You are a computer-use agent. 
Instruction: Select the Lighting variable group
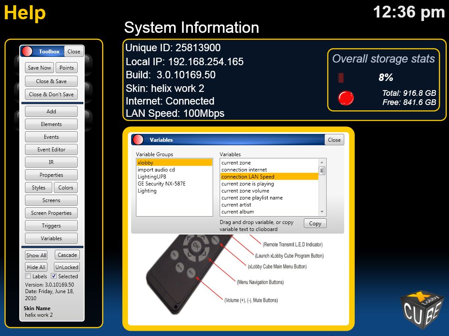(x=175, y=191)
